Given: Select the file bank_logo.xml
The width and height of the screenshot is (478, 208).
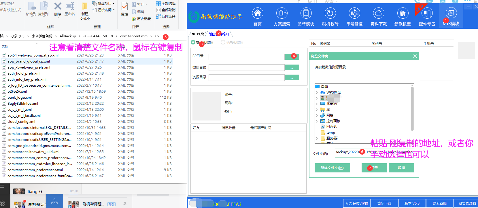Looking at the screenshot, I should coord(86,98).
